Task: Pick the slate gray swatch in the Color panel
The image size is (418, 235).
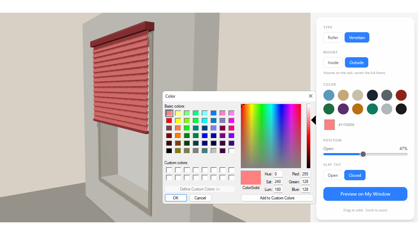Action: (387, 95)
